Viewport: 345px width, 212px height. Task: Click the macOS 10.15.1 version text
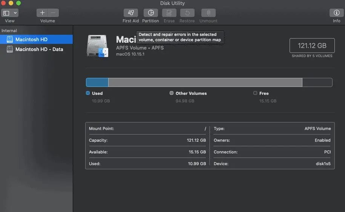click(x=130, y=54)
